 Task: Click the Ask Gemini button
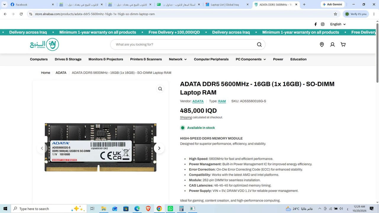click(333, 4)
